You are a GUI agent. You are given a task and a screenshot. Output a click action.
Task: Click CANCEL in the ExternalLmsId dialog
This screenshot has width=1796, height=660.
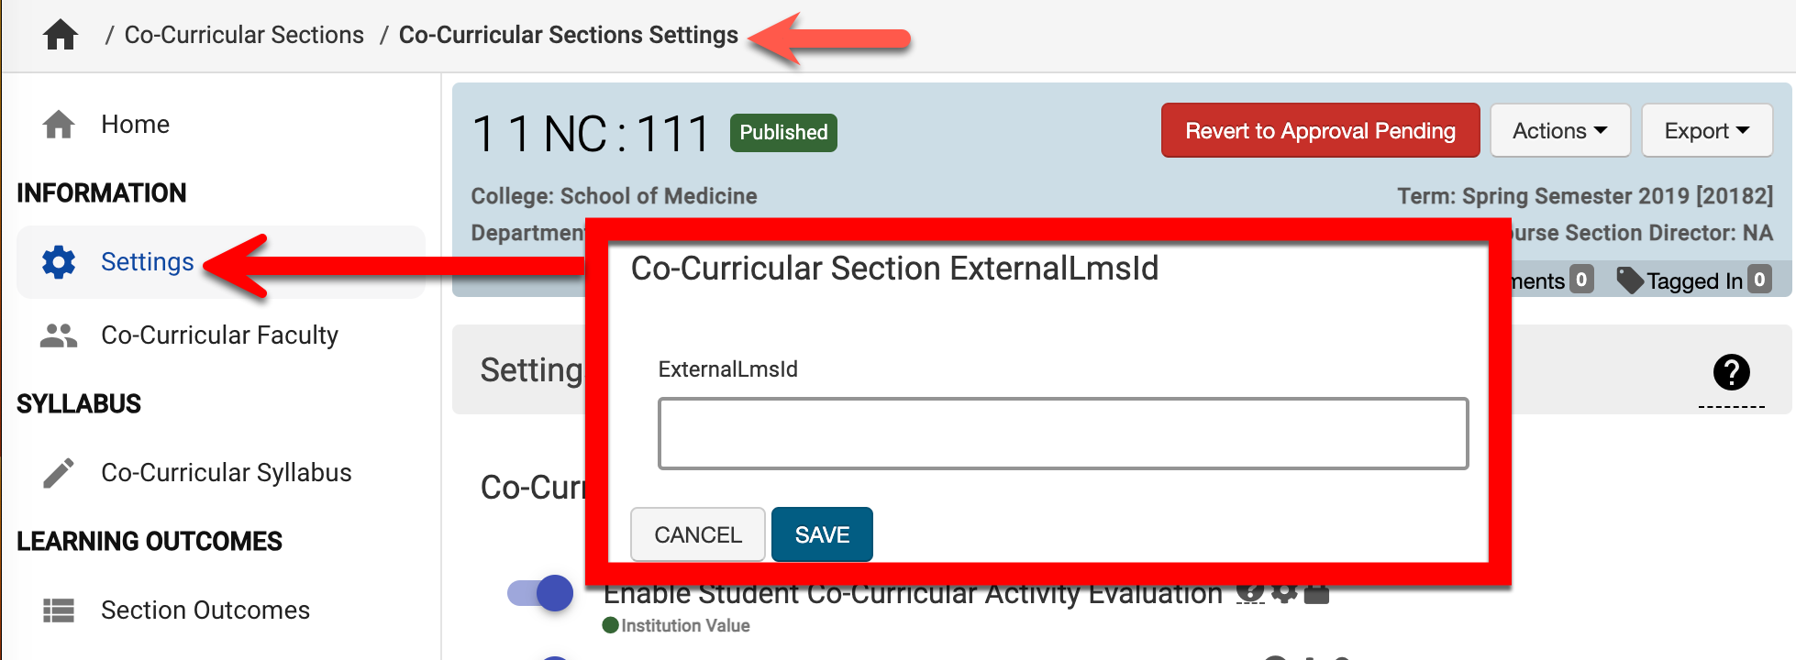tap(697, 534)
